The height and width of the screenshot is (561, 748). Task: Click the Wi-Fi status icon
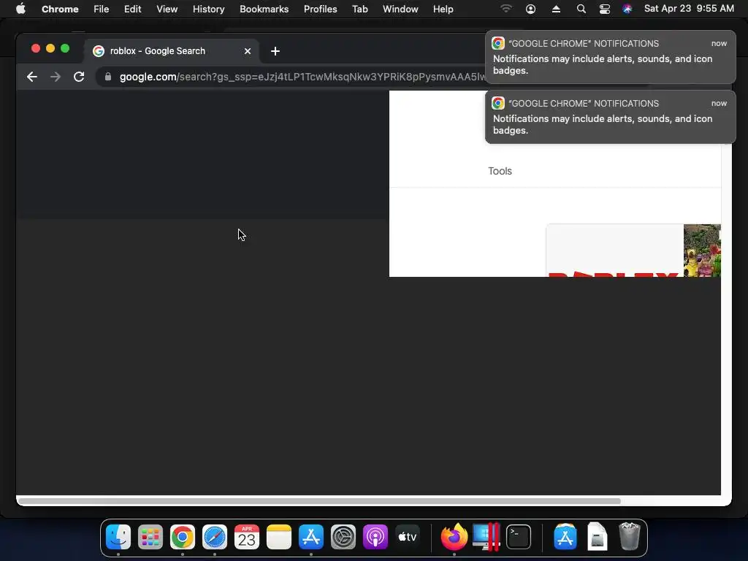click(506, 9)
